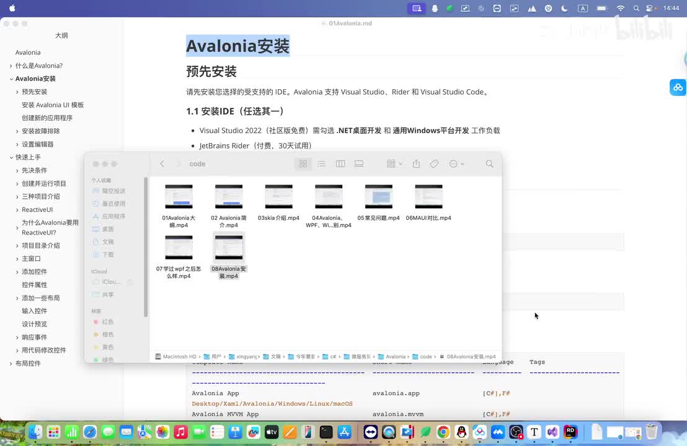This screenshot has width=687, height=446.
Task: Open JetBrains Rider in the Dock
Action: [570, 432]
